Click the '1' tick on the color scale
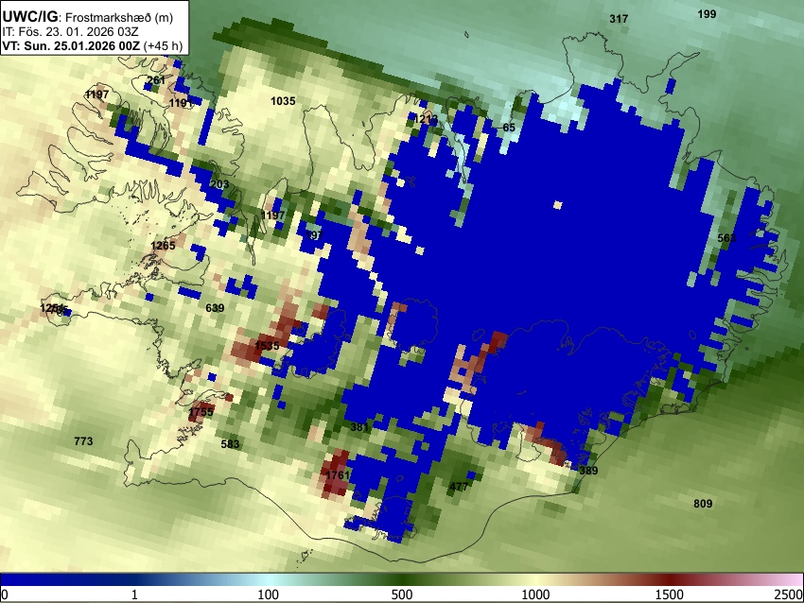The height and width of the screenshot is (603, 804). [134, 594]
